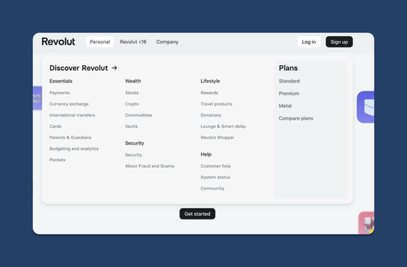This screenshot has width=407, height=267.
Task: Open the Stocks link
Action: click(x=132, y=93)
